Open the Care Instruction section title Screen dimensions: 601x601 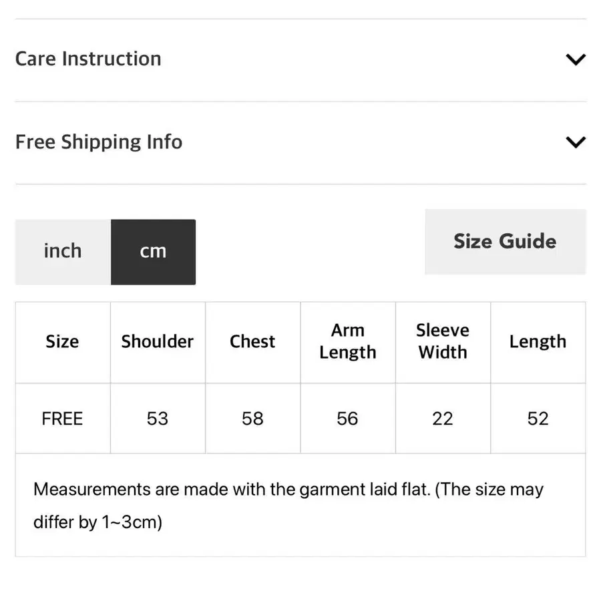coord(88,59)
